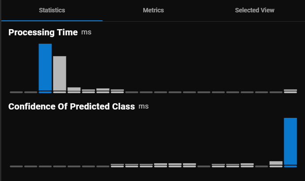Open the Metrics tab
305x181 pixels.
coord(153,10)
